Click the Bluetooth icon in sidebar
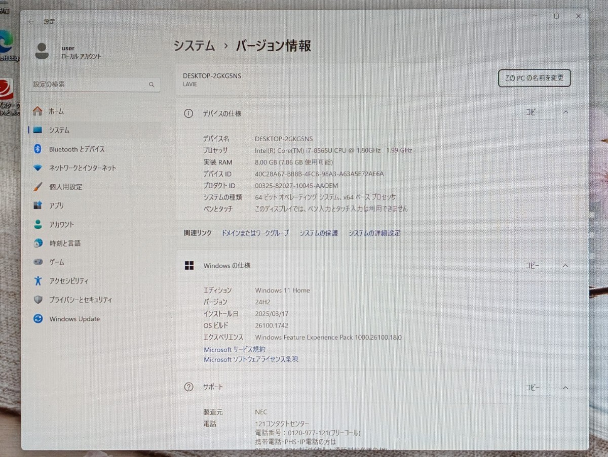The height and width of the screenshot is (457, 608). pos(37,149)
